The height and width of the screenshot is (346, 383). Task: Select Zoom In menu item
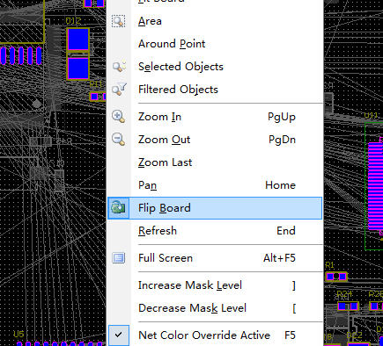215,117
